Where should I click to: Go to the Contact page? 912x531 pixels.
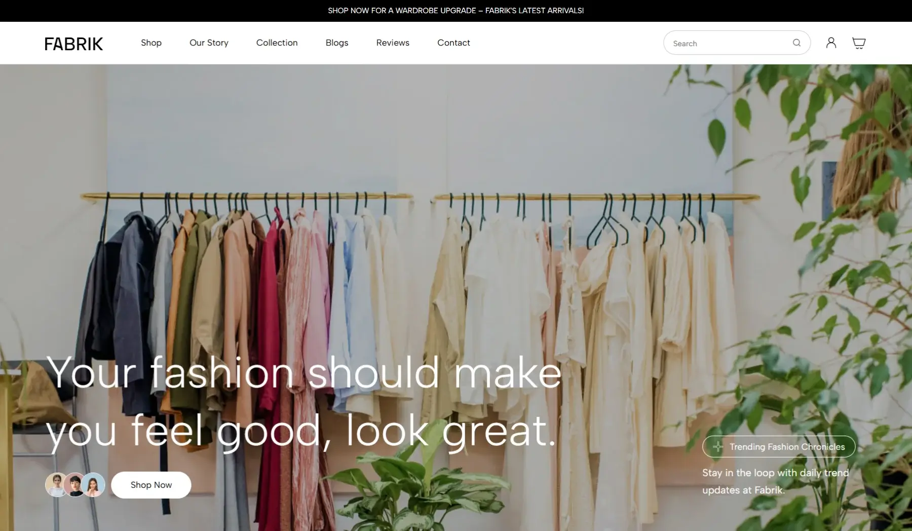point(453,43)
